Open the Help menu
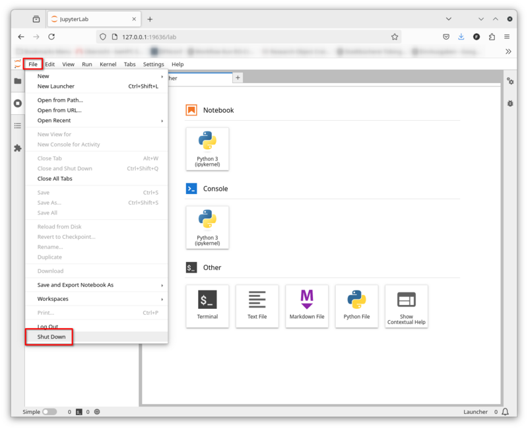The image size is (528, 429). point(178,64)
